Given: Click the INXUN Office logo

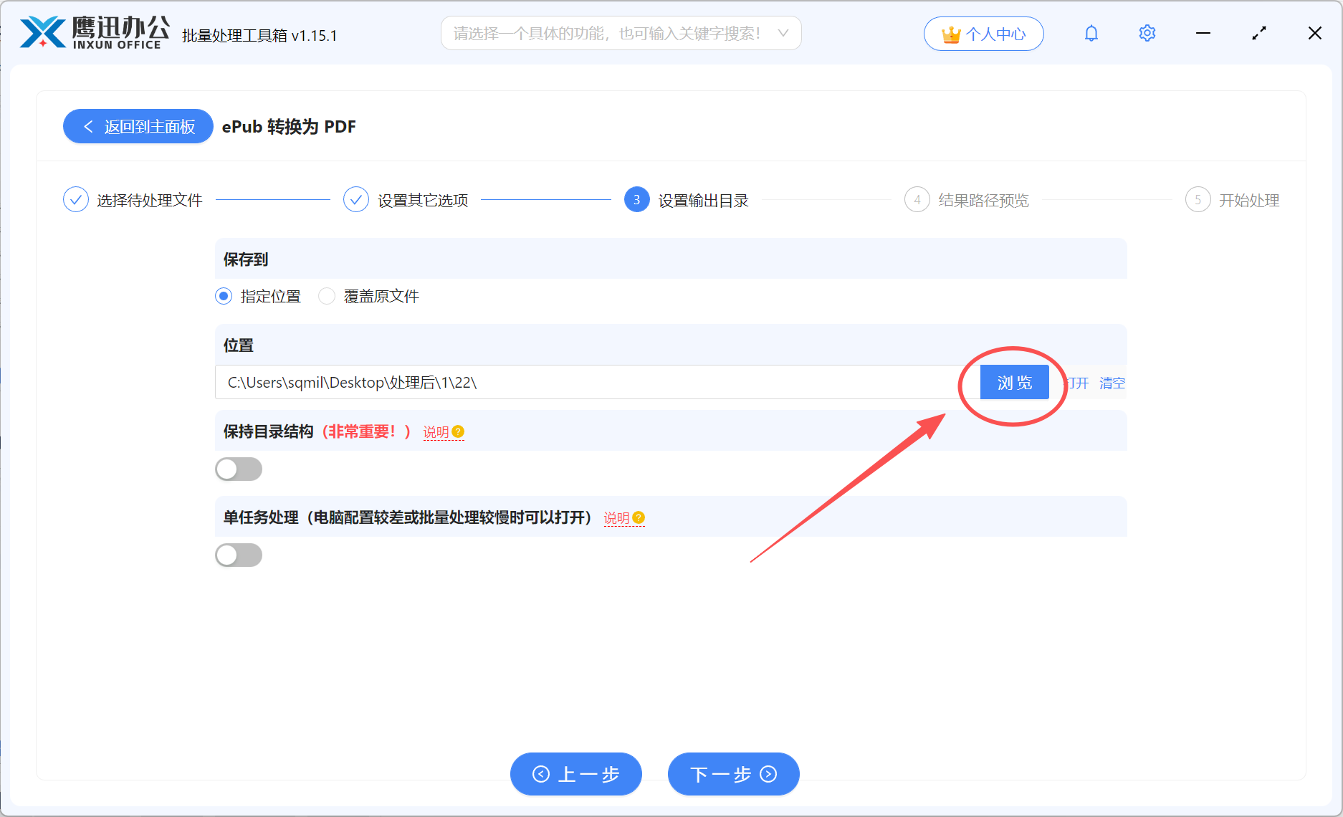Looking at the screenshot, I should (x=95, y=33).
